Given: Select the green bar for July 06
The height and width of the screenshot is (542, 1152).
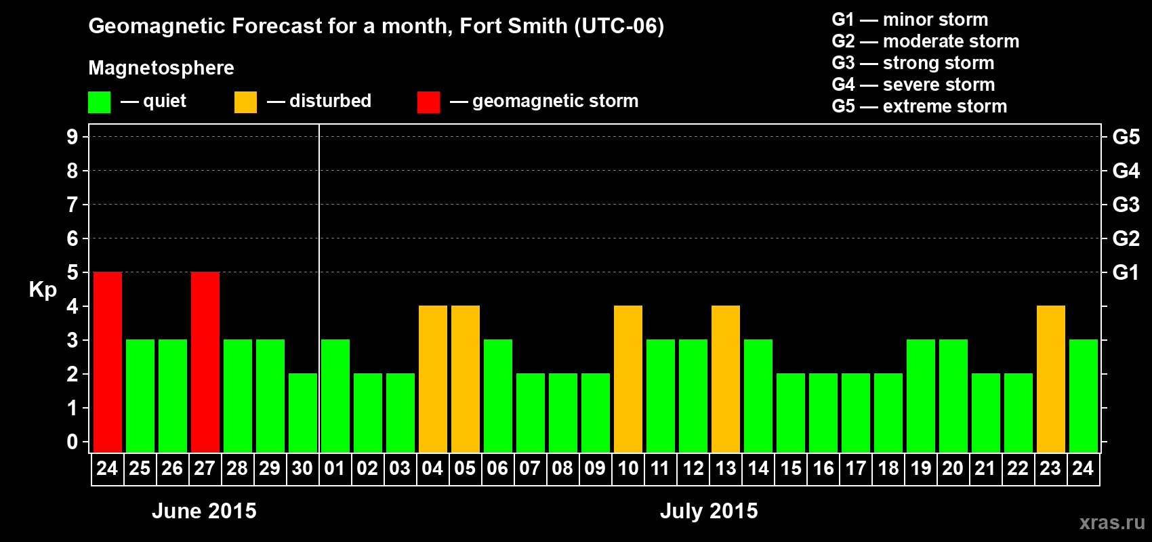Looking at the screenshot, I should point(498,396).
